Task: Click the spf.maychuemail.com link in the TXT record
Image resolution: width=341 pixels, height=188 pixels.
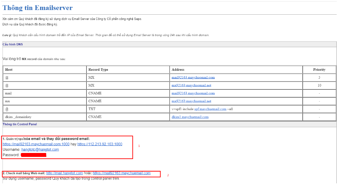Action: [210, 109]
